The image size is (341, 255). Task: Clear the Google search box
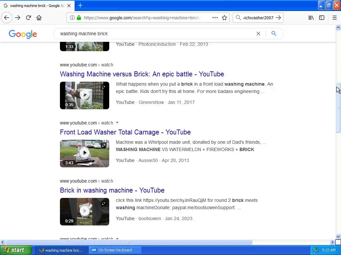[x=258, y=34]
